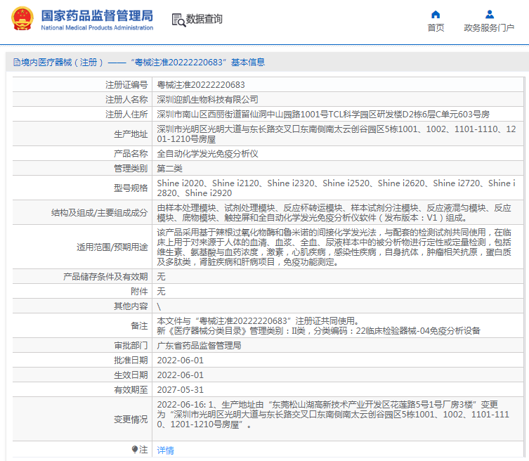
Task: Select approving department 广东省药品监督管理局
Action: pos(199,345)
